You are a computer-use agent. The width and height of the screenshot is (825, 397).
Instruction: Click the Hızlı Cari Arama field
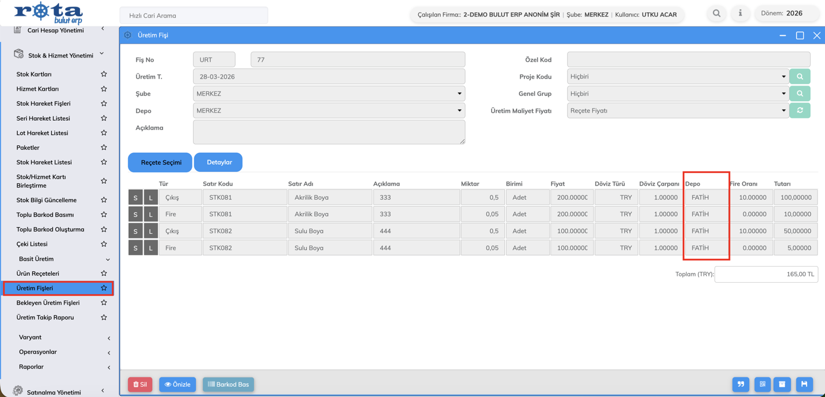(x=194, y=16)
